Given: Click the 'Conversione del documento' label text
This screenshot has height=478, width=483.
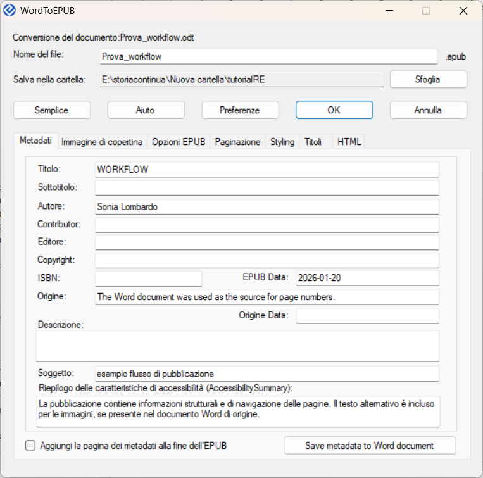Looking at the screenshot, I should tap(103, 37).
